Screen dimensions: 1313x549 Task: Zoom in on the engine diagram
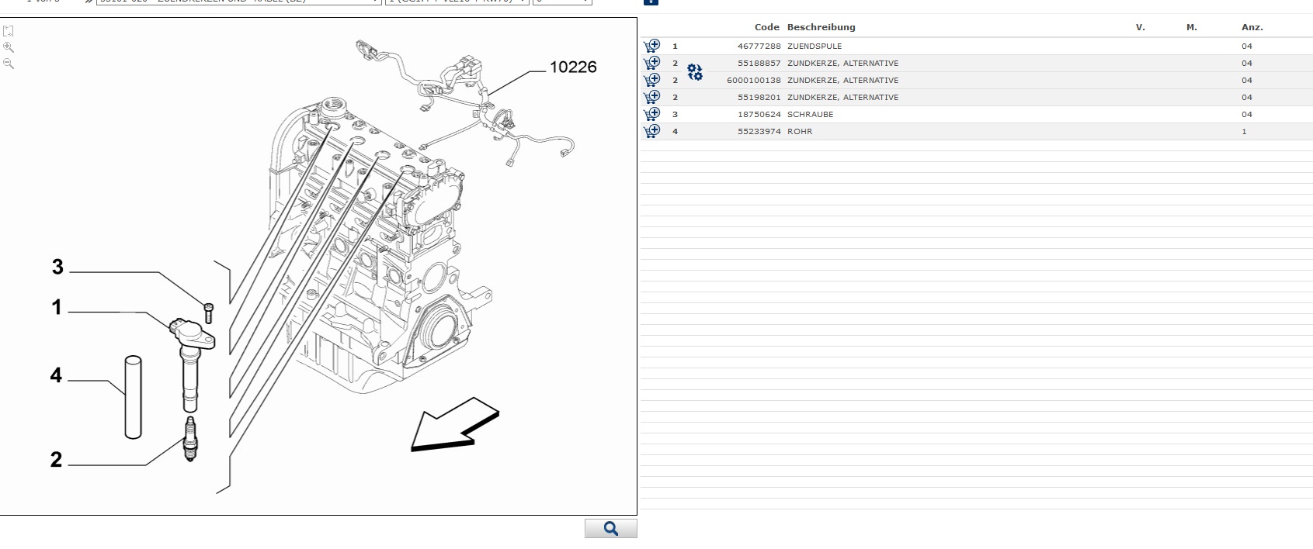(x=9, y=47)
